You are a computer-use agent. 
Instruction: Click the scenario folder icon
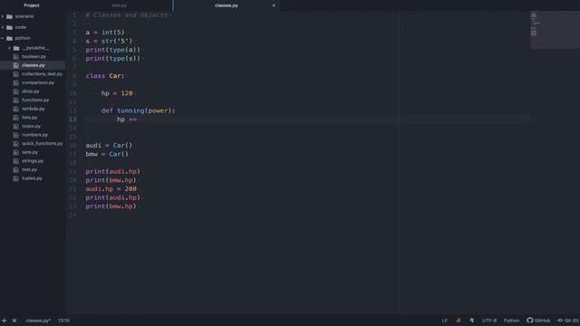(x=10, y=16)
